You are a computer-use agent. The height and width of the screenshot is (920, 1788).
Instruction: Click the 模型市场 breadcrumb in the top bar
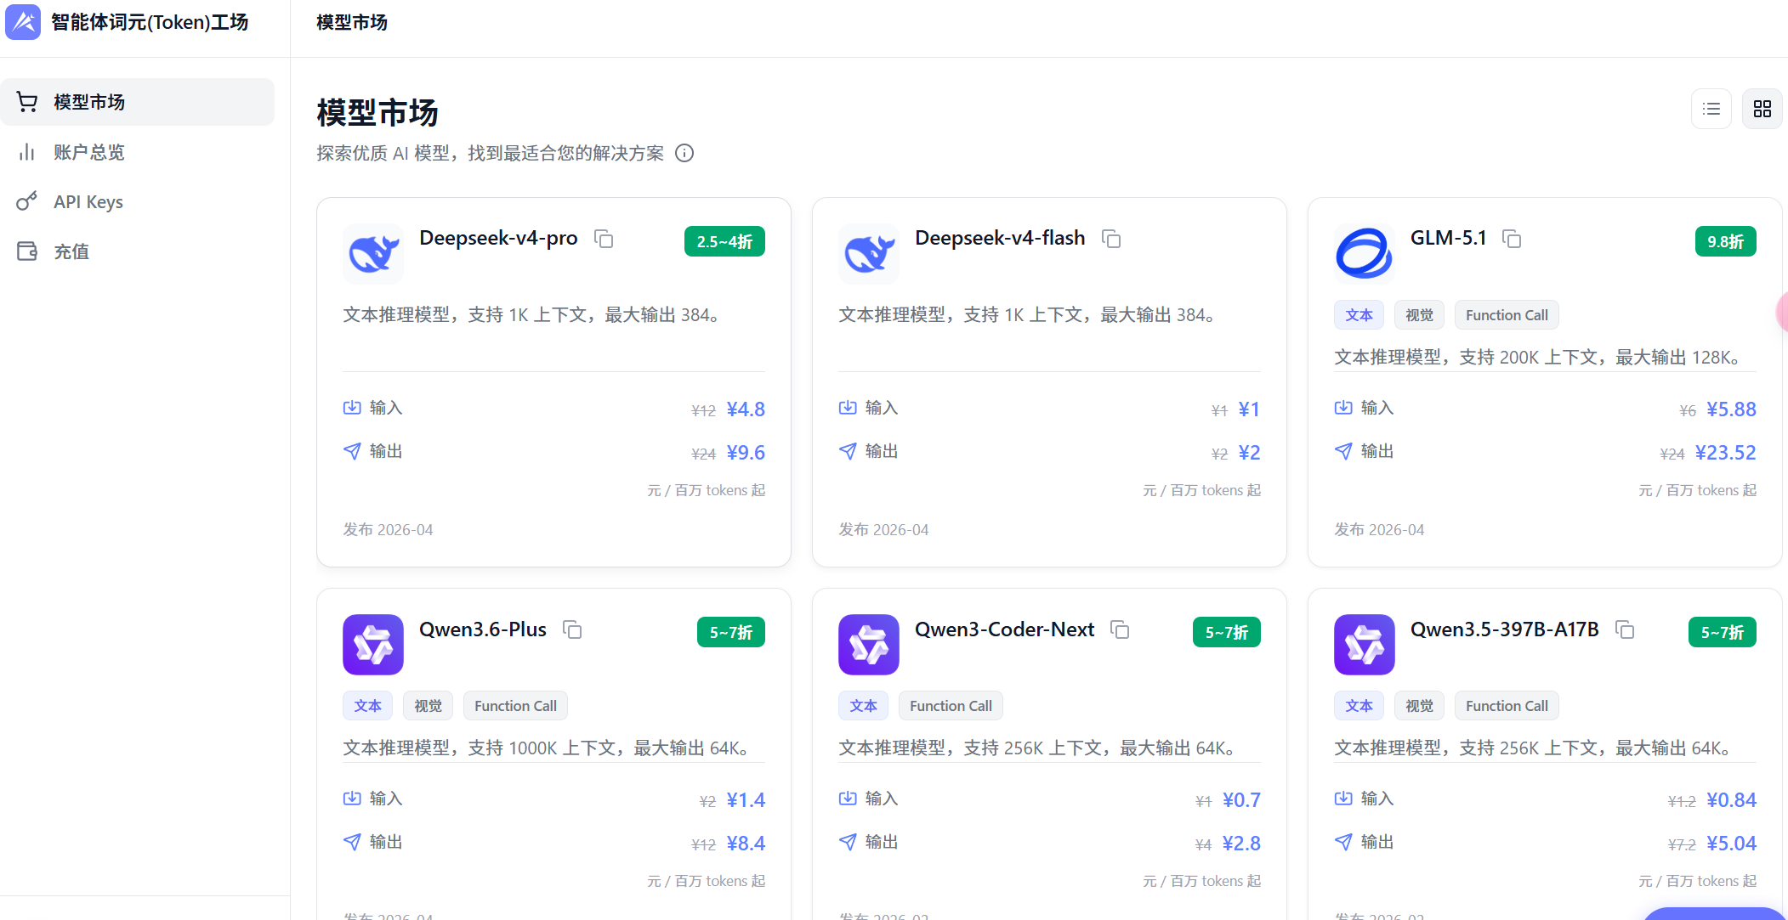click(x=352, y=23)
